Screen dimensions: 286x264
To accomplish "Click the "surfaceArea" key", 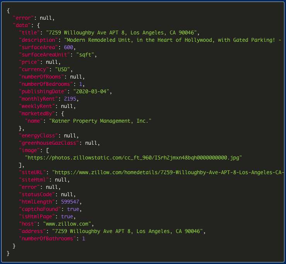I will [x=38, y=48].
